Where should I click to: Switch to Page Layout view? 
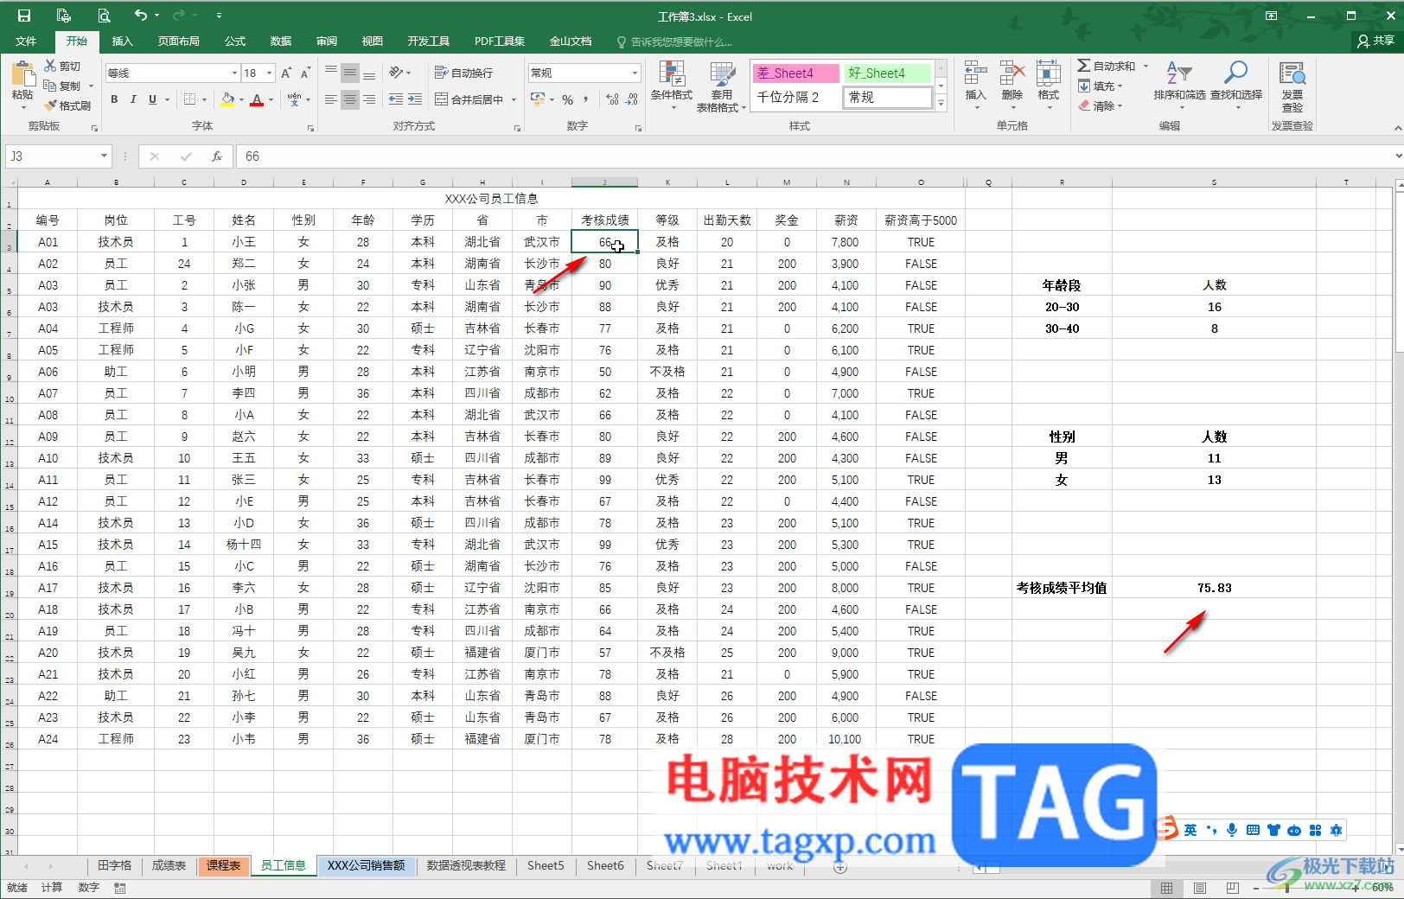point(1199,888)
